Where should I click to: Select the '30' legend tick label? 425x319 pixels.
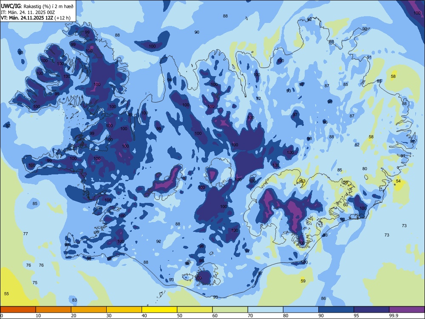coord(109,316)
